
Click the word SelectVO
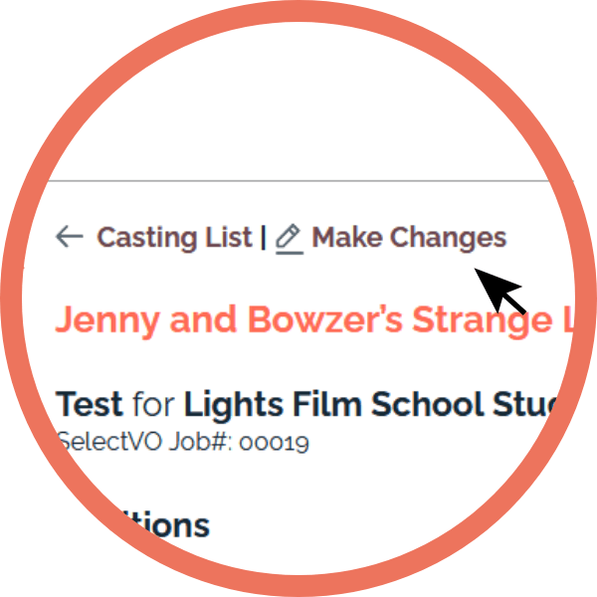click(x=109, y=442)
